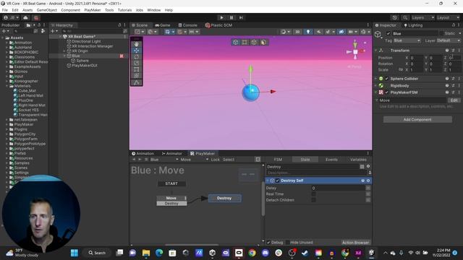Enable the Real Time checkbox
463x260 pixels.
pyautogui.click(x=313, y=194)
